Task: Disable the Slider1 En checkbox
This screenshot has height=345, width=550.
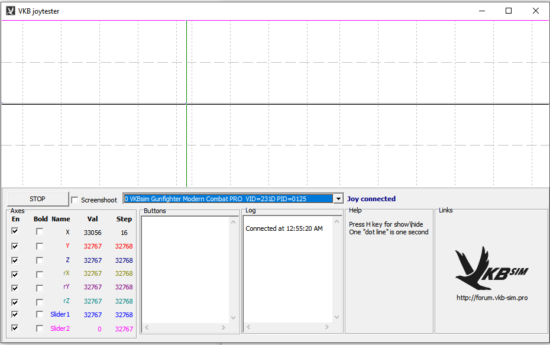Action: tap(15, 314)
